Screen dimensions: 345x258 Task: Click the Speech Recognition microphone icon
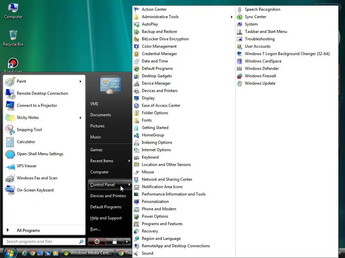coord(240,9)
